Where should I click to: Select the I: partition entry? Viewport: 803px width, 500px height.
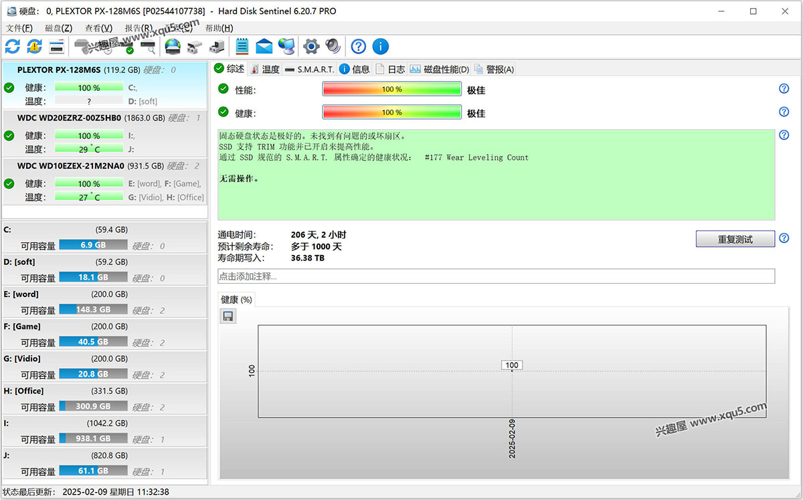105,431
